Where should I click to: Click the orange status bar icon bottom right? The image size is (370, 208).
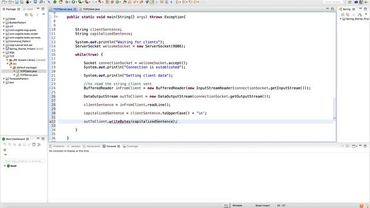point(361,206)
